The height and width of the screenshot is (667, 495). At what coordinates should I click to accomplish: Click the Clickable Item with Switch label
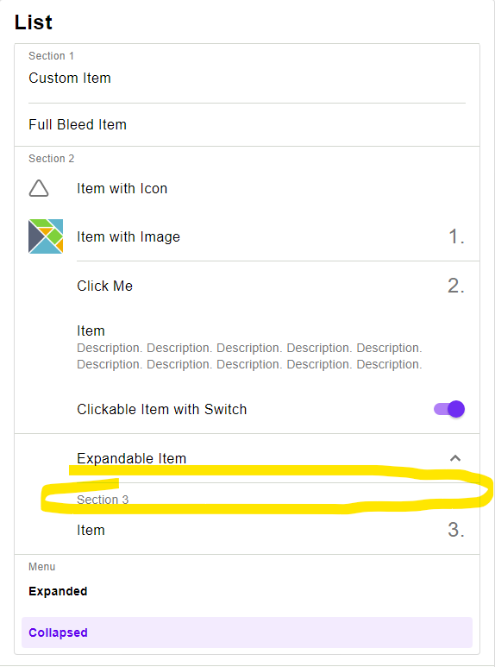(x=162, y=409)
